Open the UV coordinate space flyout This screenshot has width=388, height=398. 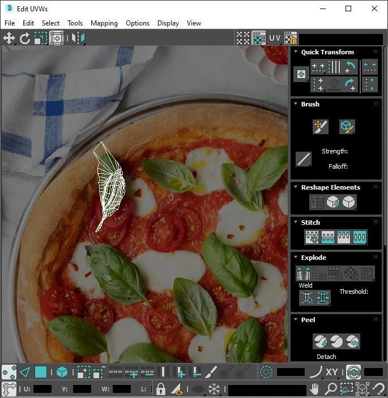coord(275,38)
